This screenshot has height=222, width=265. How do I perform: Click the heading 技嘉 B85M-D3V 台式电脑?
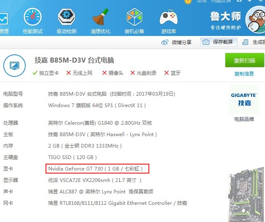click(74, 60)
